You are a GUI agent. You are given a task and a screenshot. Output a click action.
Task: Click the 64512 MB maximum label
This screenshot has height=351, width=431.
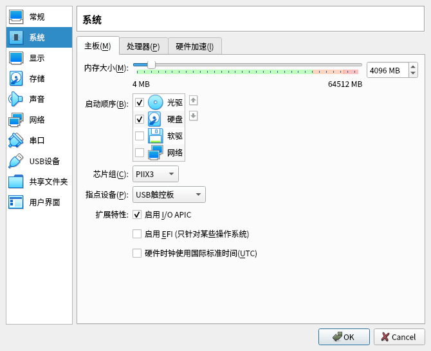345,84
